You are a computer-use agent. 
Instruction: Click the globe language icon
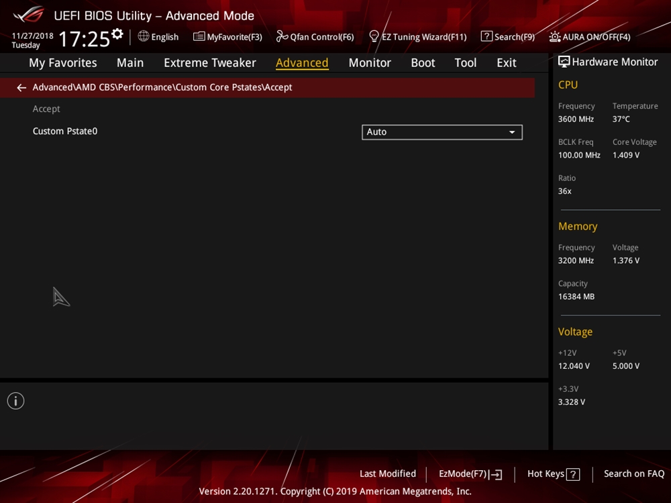[144, 36]
